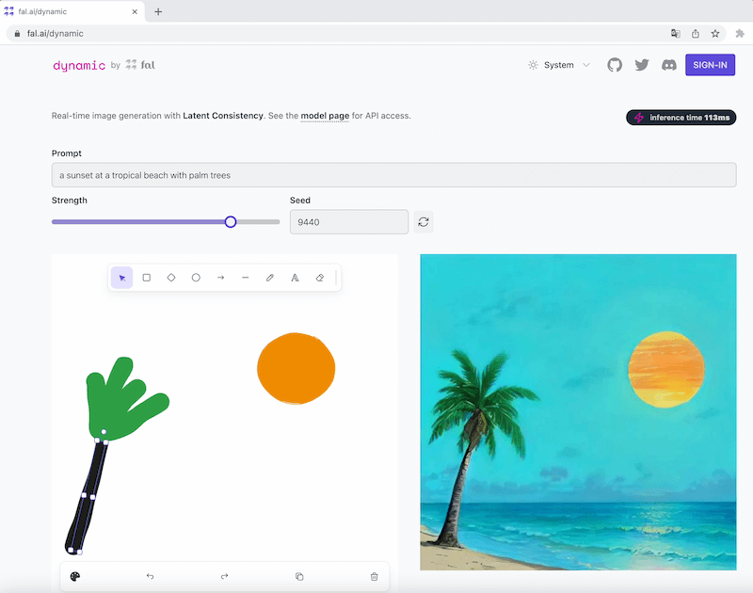Select the diamond shape tool
The image size is (753, 593).
171,278
